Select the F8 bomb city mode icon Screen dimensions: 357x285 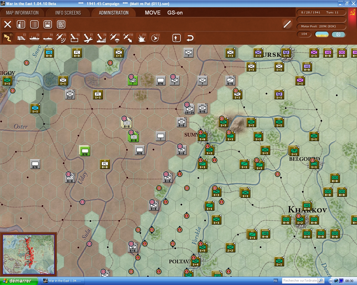(x=101, y=38)
